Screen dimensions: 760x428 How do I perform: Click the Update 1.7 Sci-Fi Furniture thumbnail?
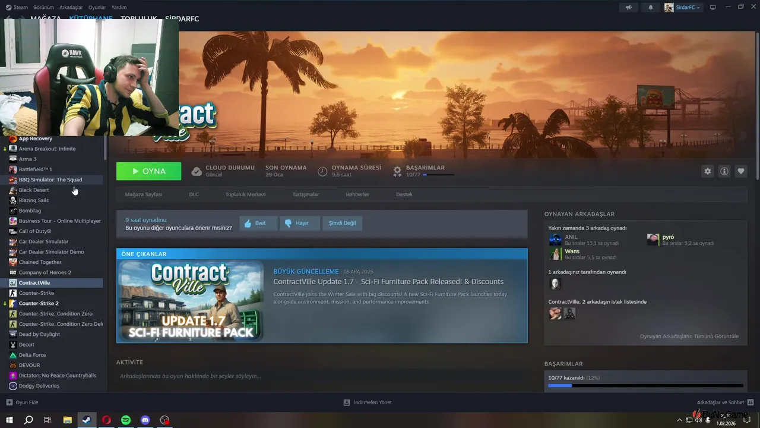coord(190,301)
